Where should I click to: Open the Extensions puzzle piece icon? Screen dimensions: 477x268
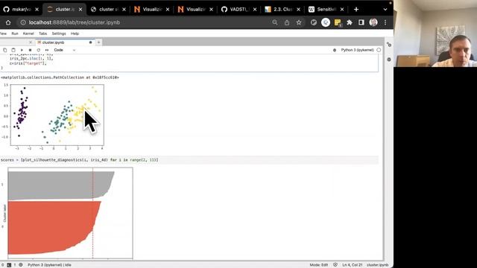click(x=350, y=22)
